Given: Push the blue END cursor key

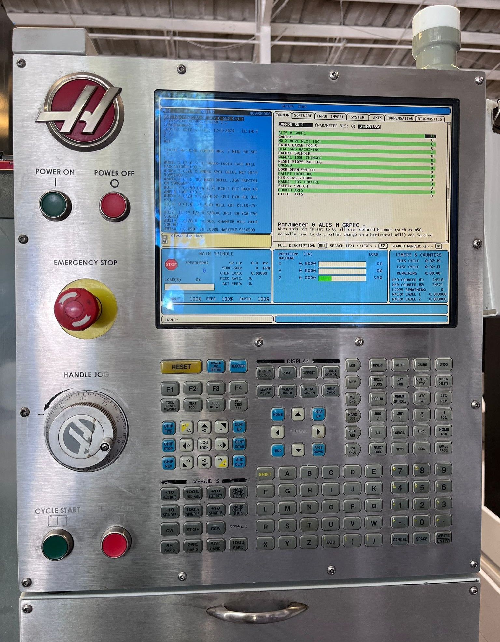Looking at the screenshot, I should (278, 451).
